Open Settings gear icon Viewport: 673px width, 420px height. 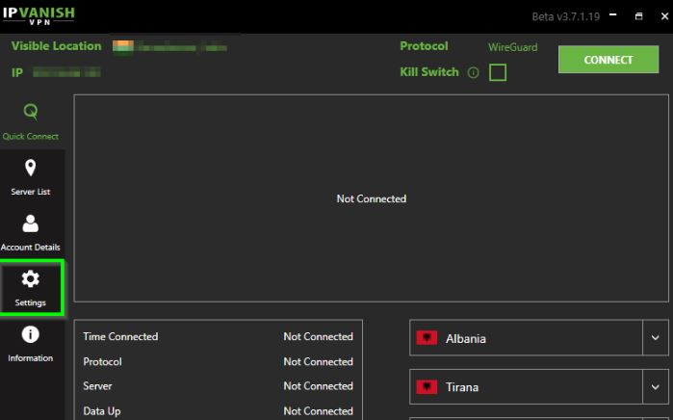[x=31, y=279]
